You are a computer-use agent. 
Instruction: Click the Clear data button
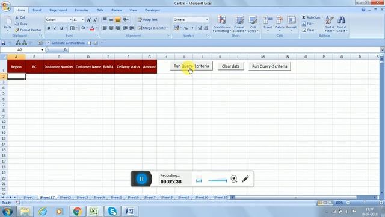[230, 66]
